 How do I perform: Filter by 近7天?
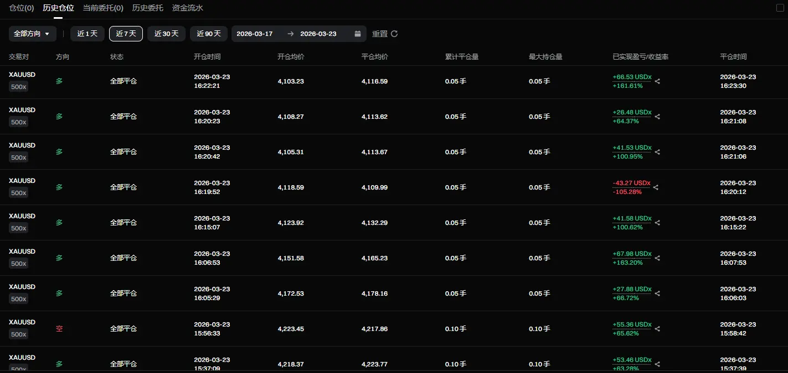(x=126, y=34)
